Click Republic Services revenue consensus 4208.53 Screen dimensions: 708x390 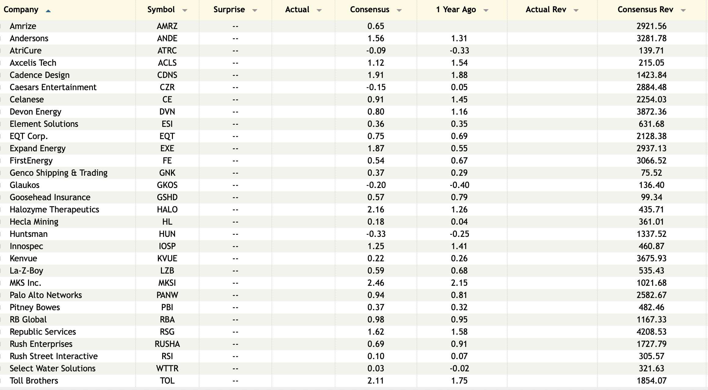[651, 332]
